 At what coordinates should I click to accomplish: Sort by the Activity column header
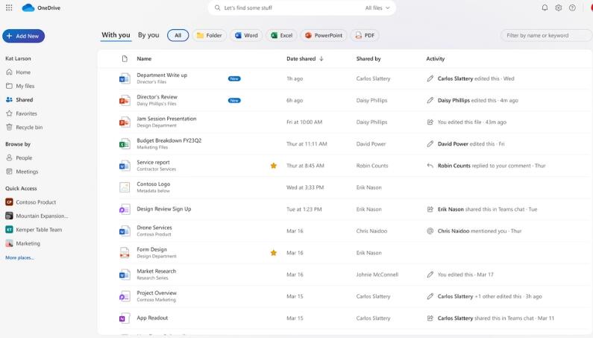point(436,59)
